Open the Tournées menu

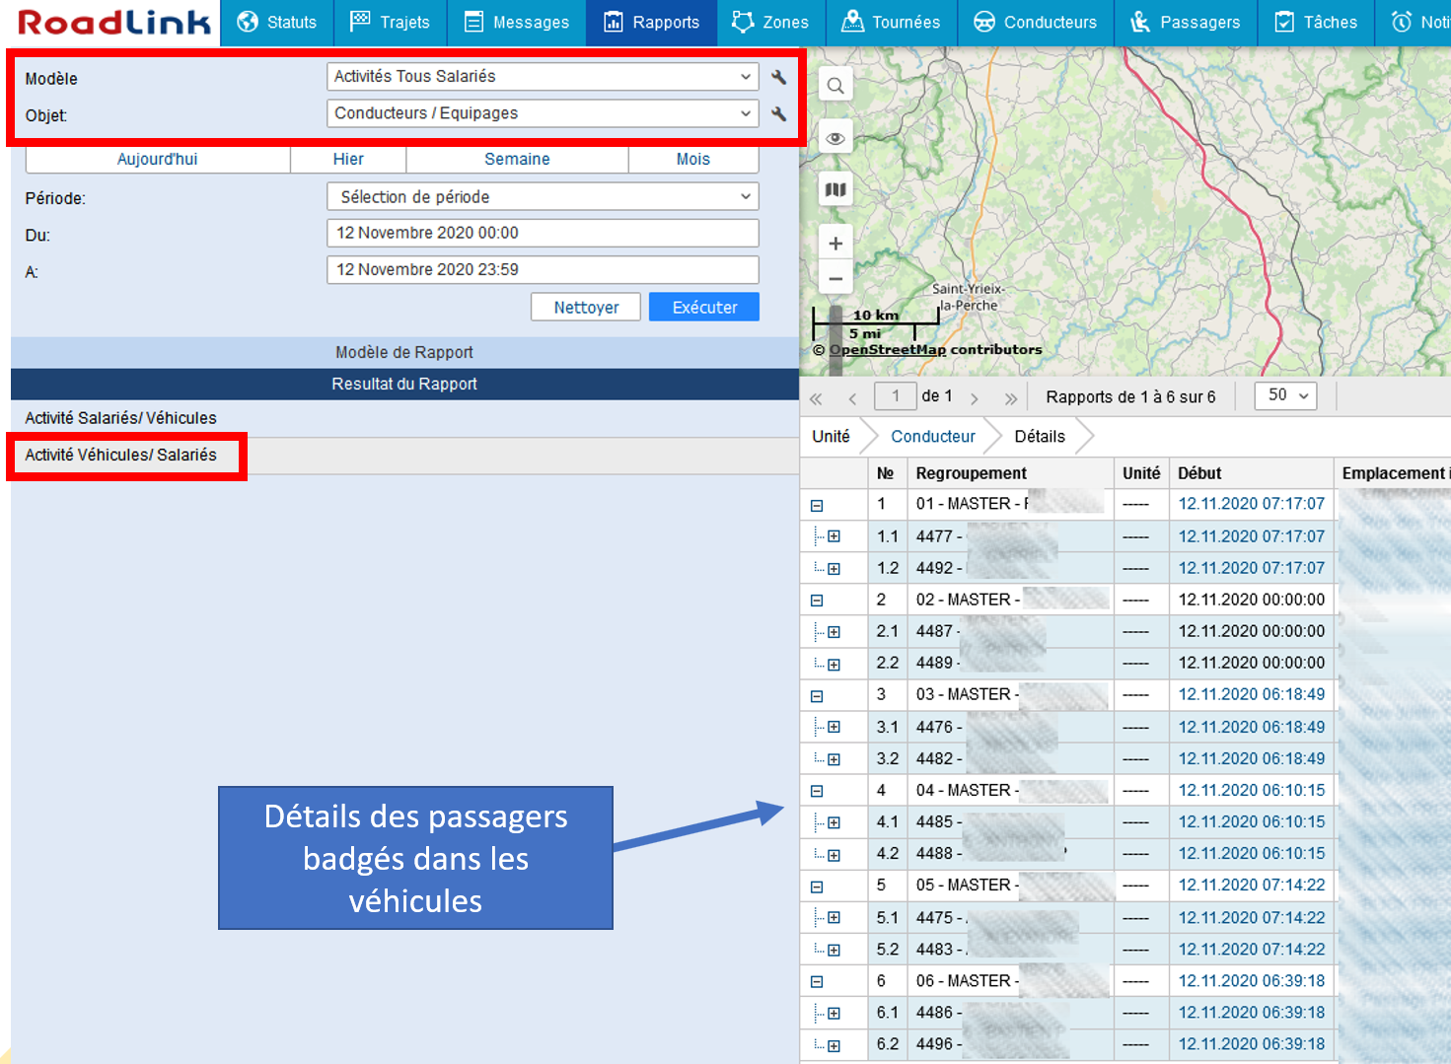[892, 23]
